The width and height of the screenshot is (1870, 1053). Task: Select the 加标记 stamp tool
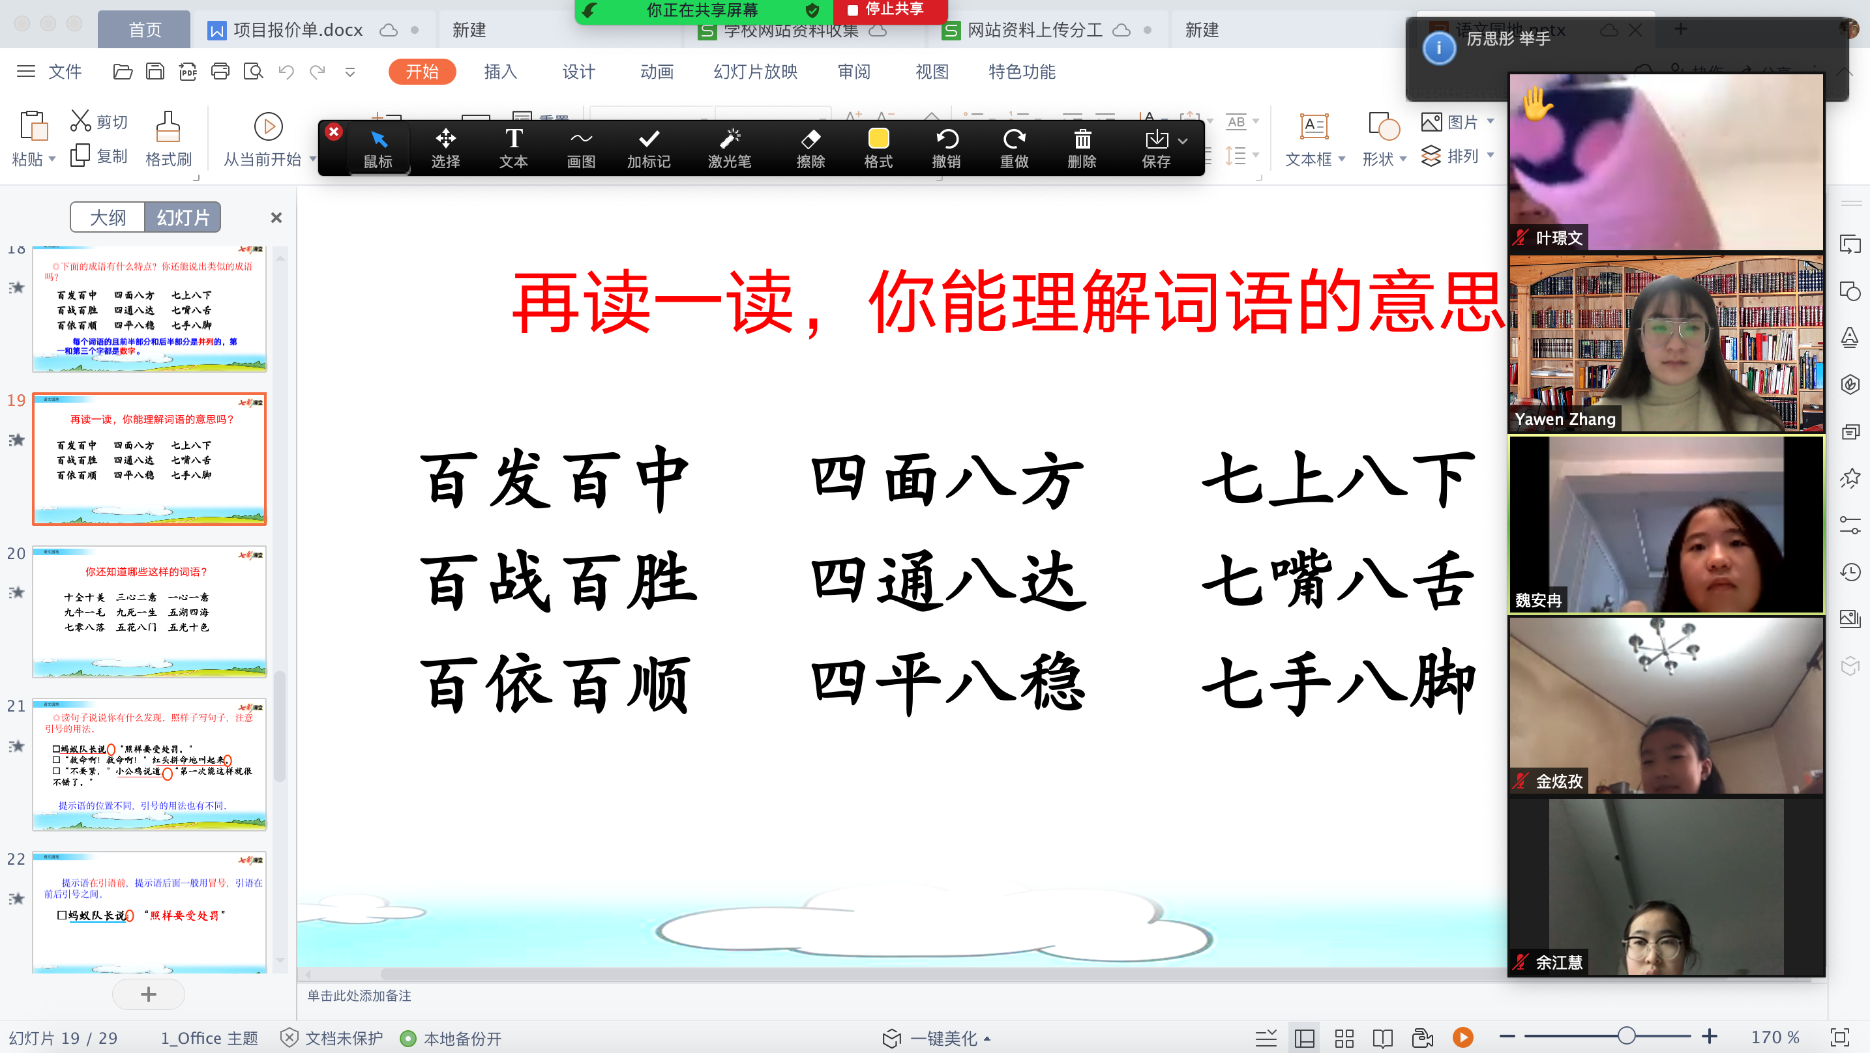click(649, 148)
